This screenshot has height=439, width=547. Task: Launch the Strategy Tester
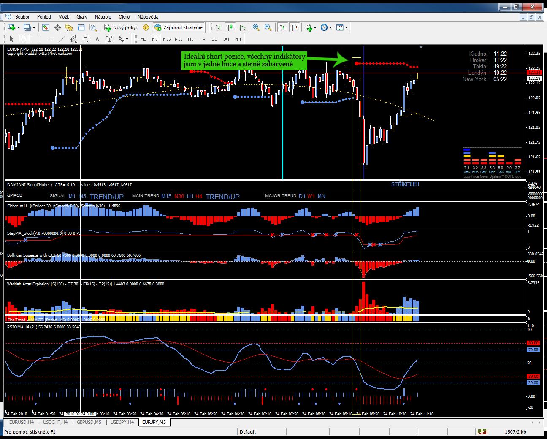coord(92,27)
